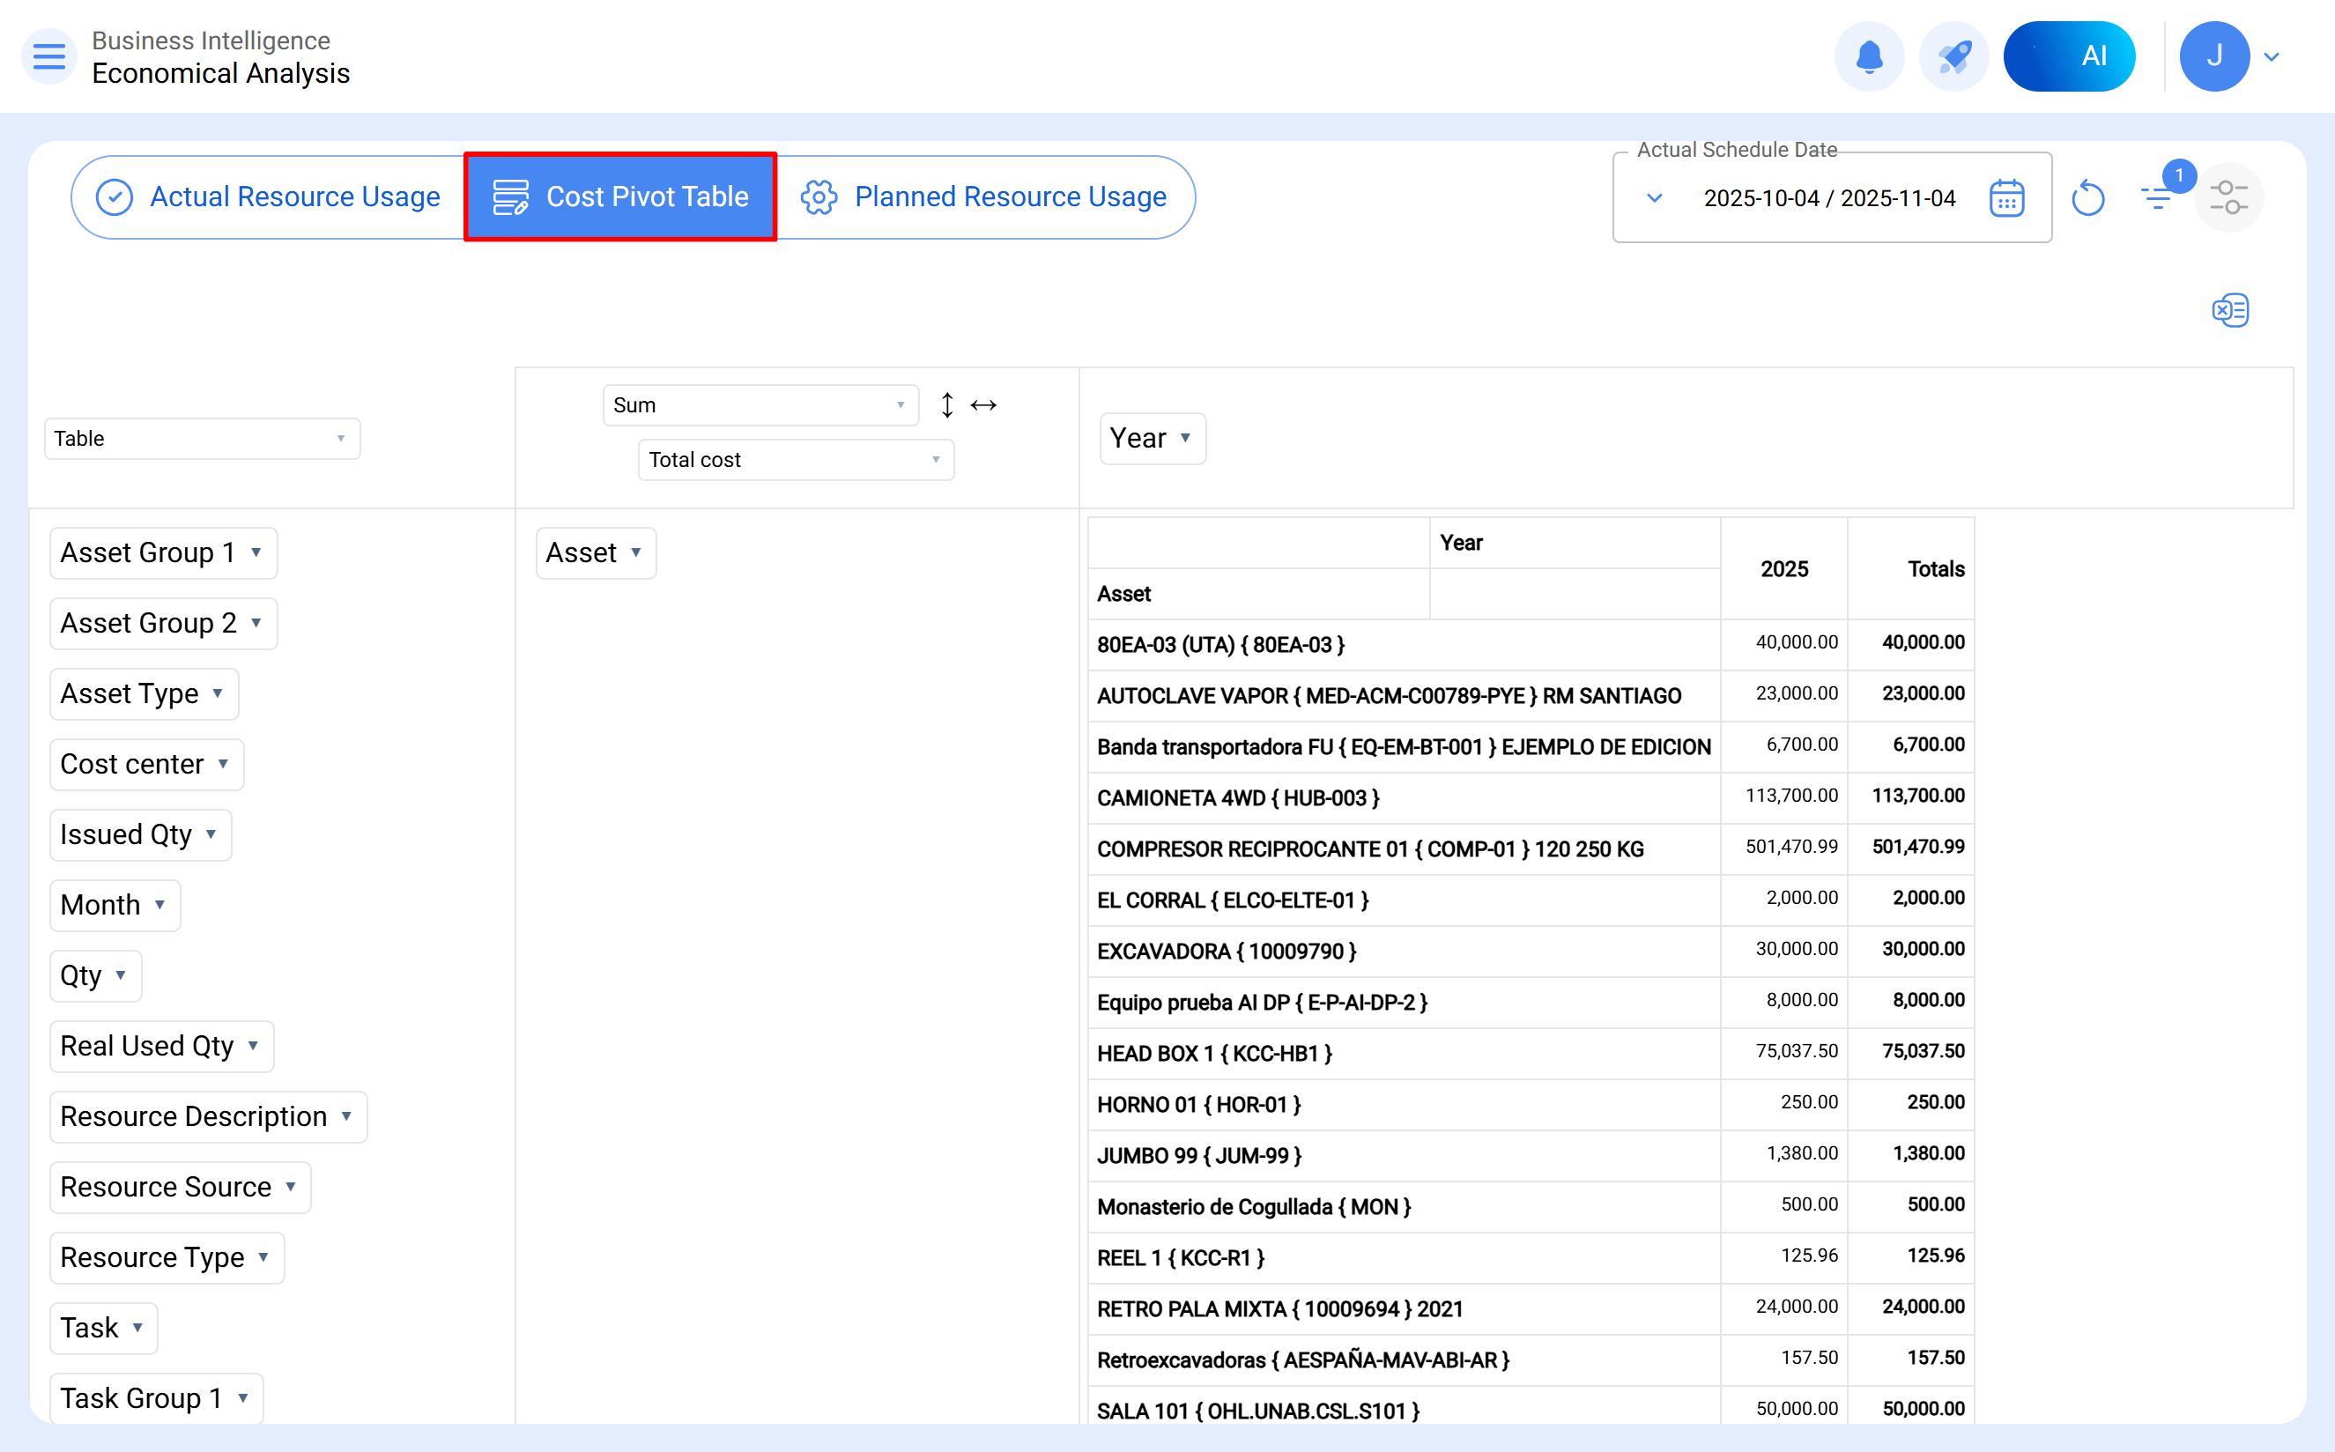The width and height of the screenshot is (2335, 1452).
Task: Click the AI assistant button
Action: 2068,56
